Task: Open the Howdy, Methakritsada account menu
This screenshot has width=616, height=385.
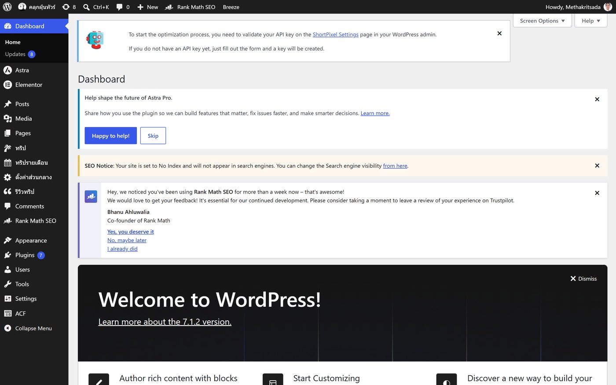Action: (x=579, y=7)
